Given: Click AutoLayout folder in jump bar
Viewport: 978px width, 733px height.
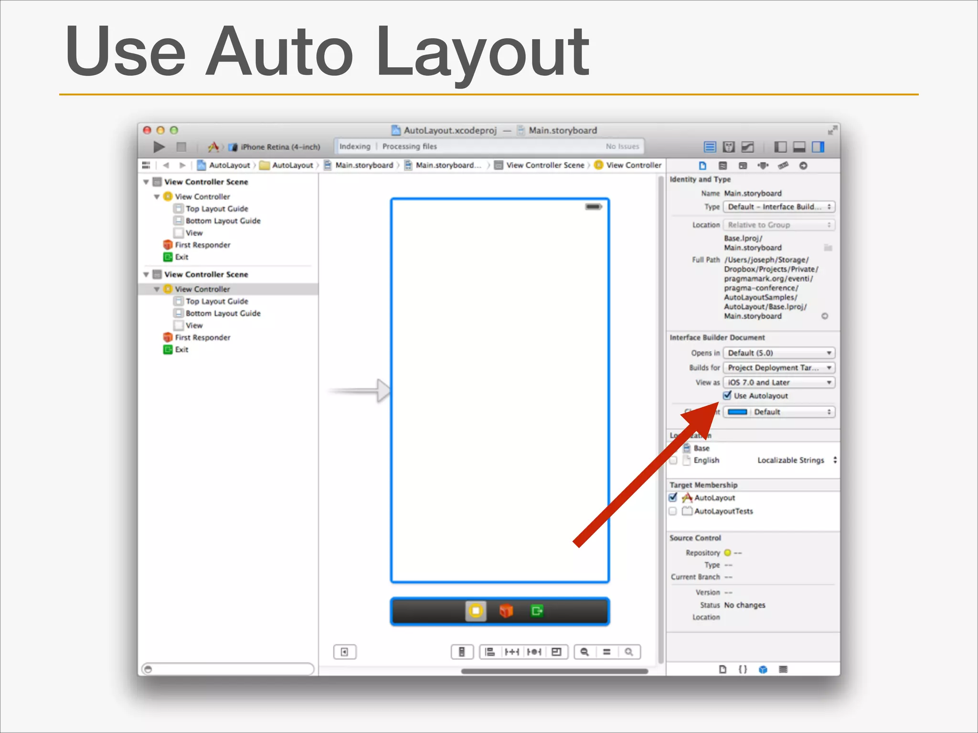Looking at the screenshot, I should pos(287,165).
